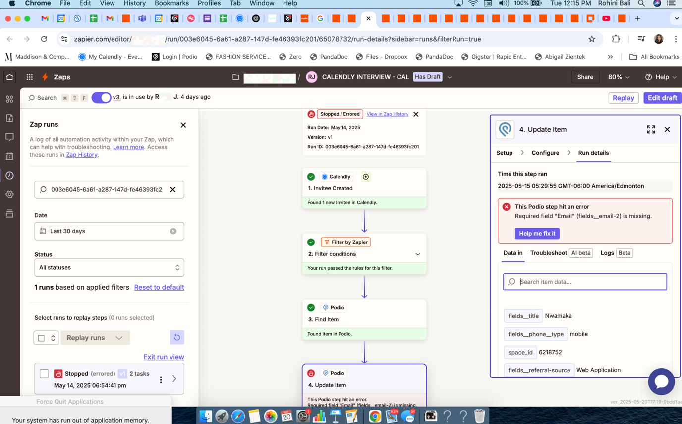This screenshot has width=682, height=424.
Task: Expand the Filter conditions step chevron
Action: tap(418, 254)
